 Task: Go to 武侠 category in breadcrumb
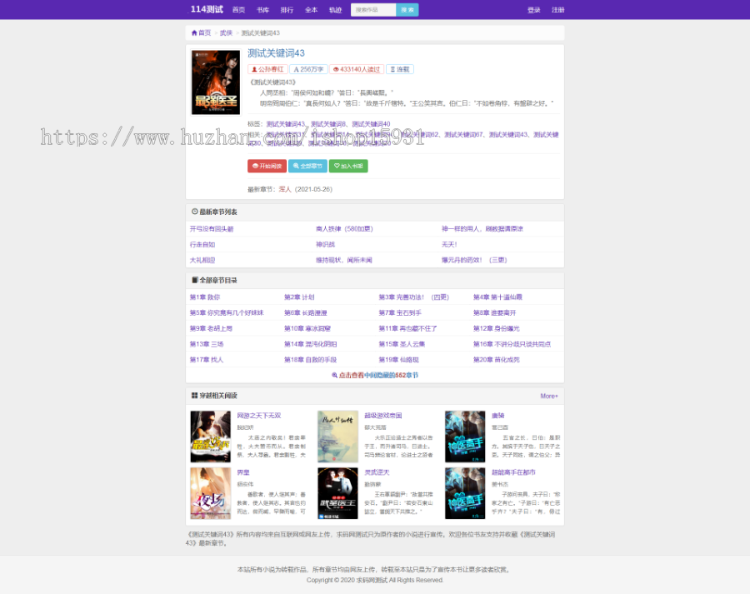coord(226,33)
